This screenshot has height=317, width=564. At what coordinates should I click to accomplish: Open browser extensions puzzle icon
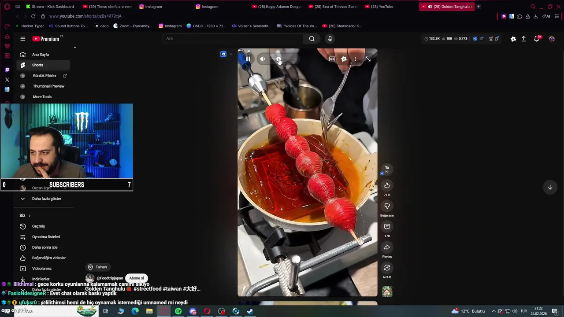519,16
